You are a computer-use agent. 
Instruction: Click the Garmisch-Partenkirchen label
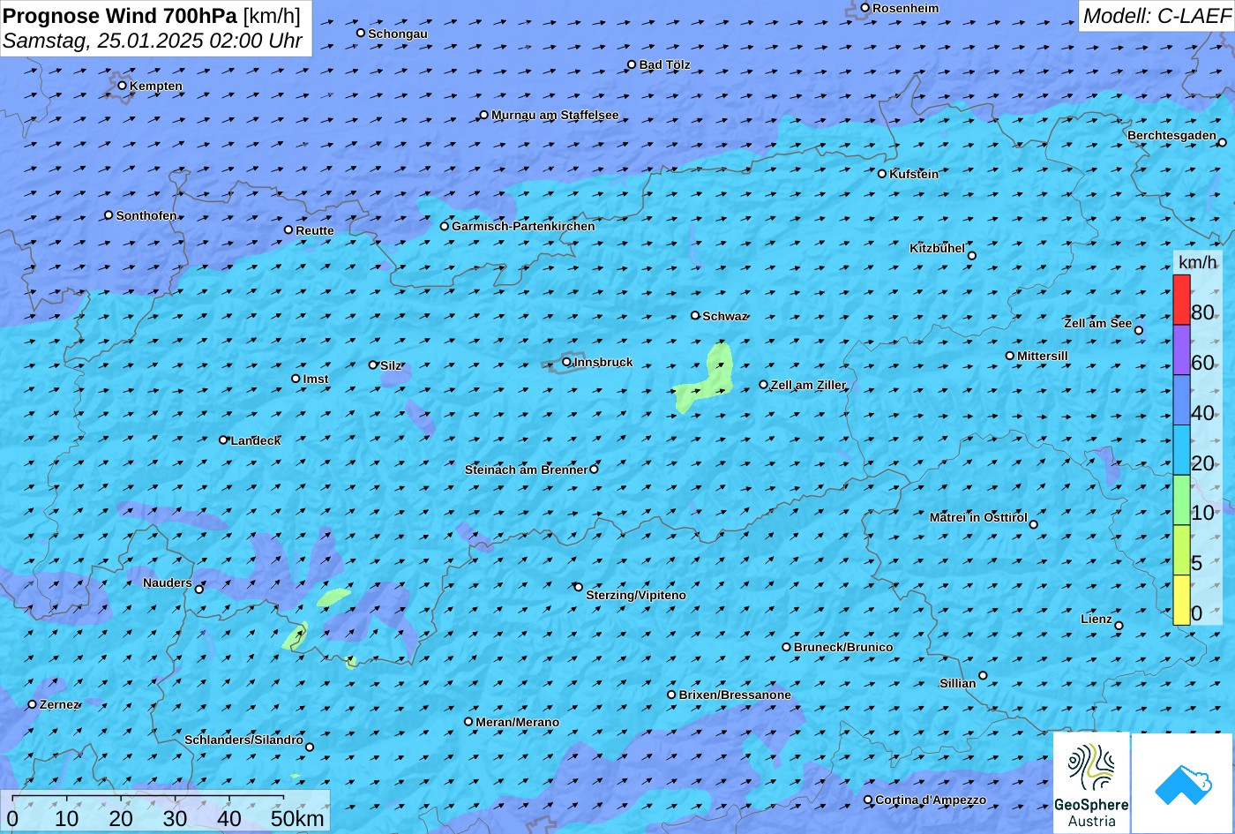click(x=523, y=226)
